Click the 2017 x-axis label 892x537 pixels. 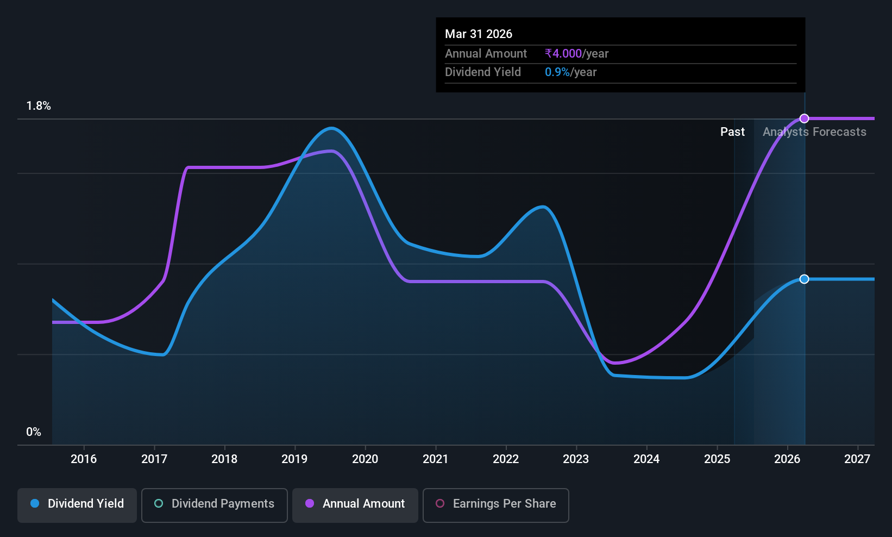[x=154, y=459]
